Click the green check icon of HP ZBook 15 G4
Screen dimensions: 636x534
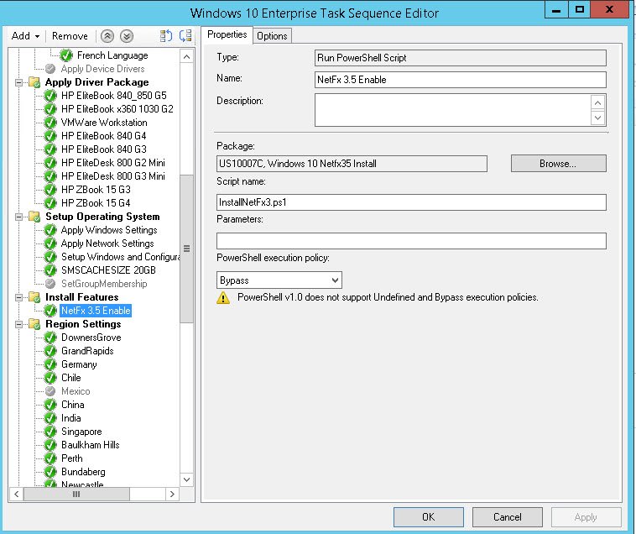(50, 203)
